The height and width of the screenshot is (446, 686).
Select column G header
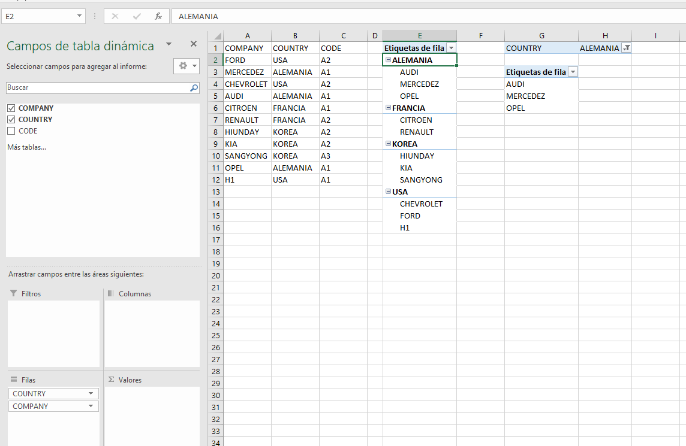(541, 36)
